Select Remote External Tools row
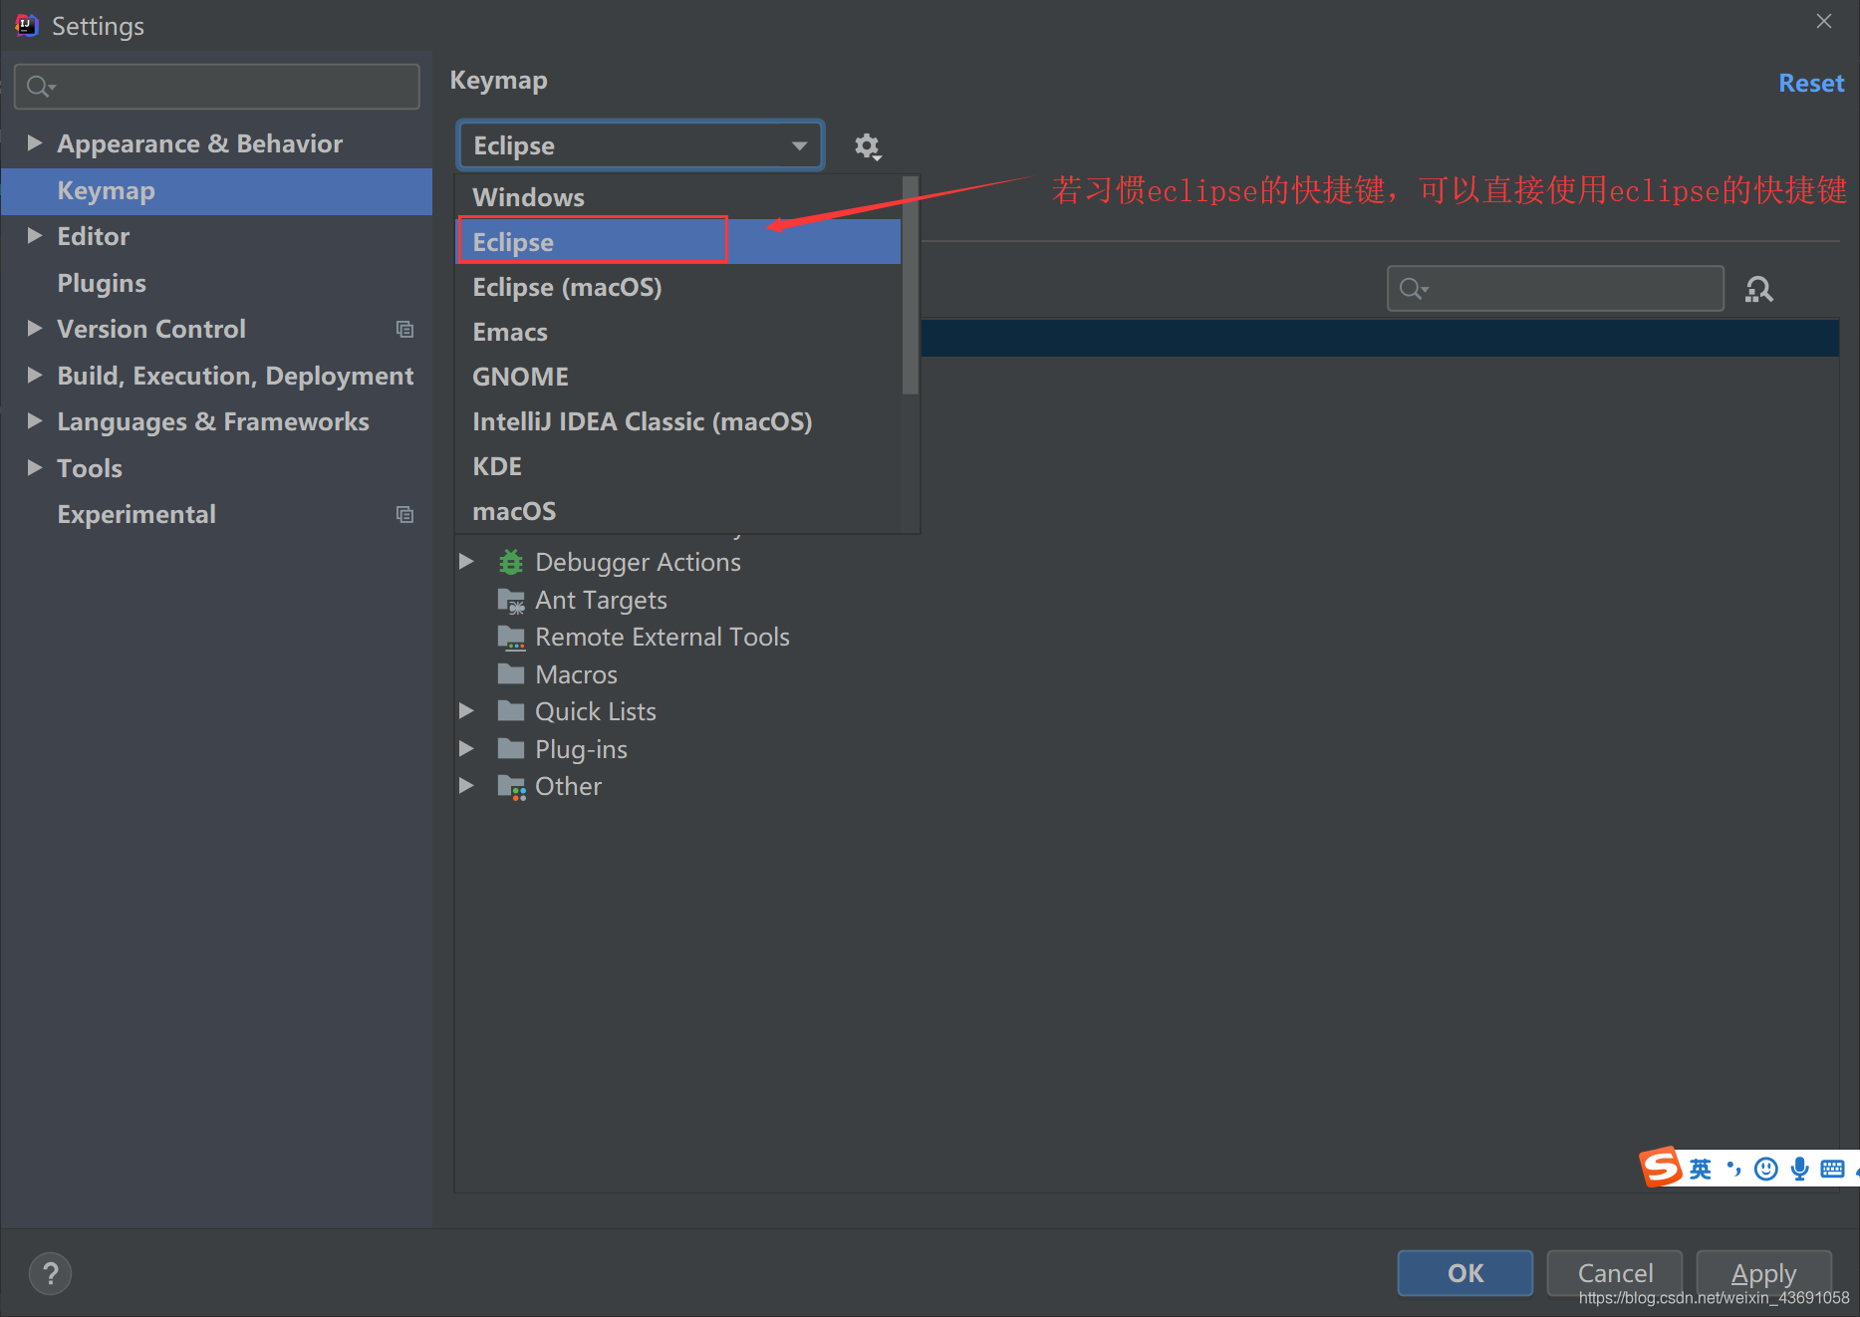Image resolution: width=1860 pixels, height=1317 pixels. tap(663, 637)
